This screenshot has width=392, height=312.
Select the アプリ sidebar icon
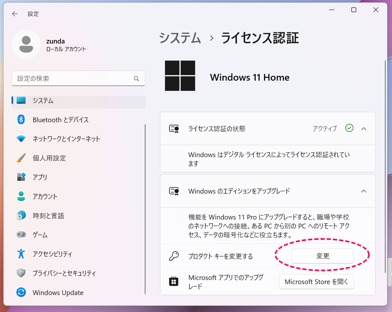(21, 177)
